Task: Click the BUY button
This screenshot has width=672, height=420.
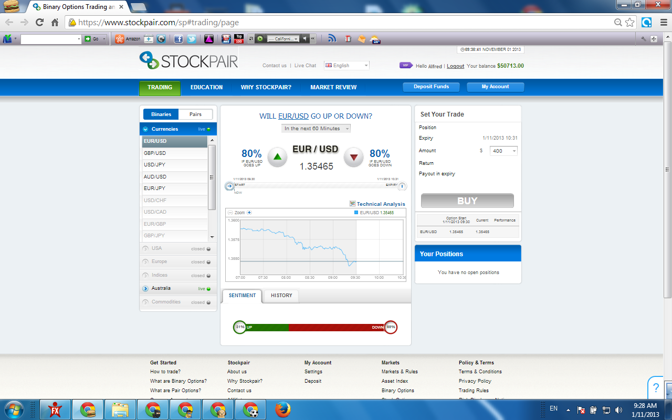Action: [x=467, y=201]
